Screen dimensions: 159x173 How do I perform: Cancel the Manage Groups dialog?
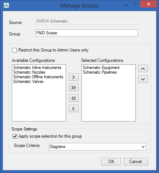(x=136, y=162)
